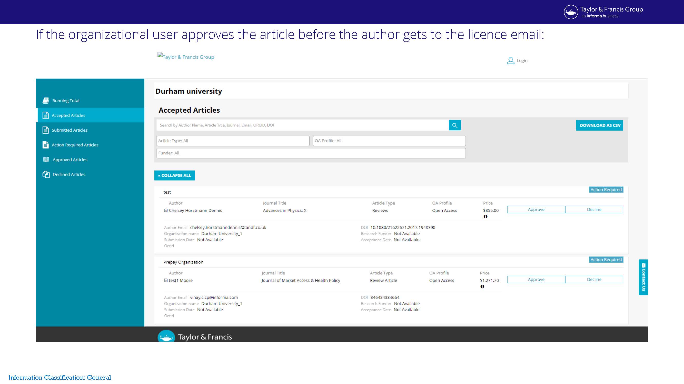Collapse test1 Moore article details
Image resolution: width=684 pixels, height=384 pixels.
point(166,280)
